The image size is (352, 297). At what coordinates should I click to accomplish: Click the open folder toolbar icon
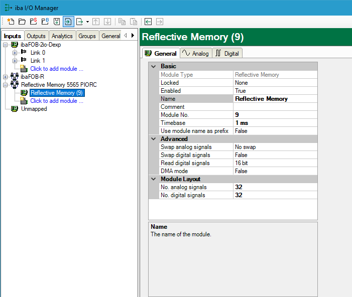point(22,22)
